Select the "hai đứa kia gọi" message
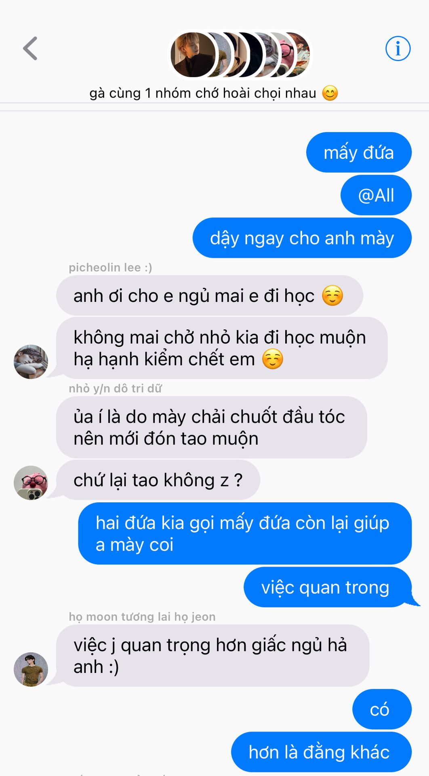Image resolution: width=429 pixels, height=776 pixels. tap(245, 533)
